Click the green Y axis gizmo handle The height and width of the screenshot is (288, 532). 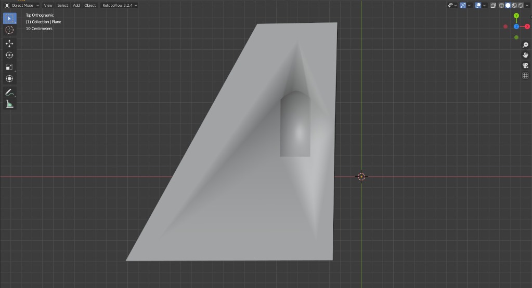[516, 16]
